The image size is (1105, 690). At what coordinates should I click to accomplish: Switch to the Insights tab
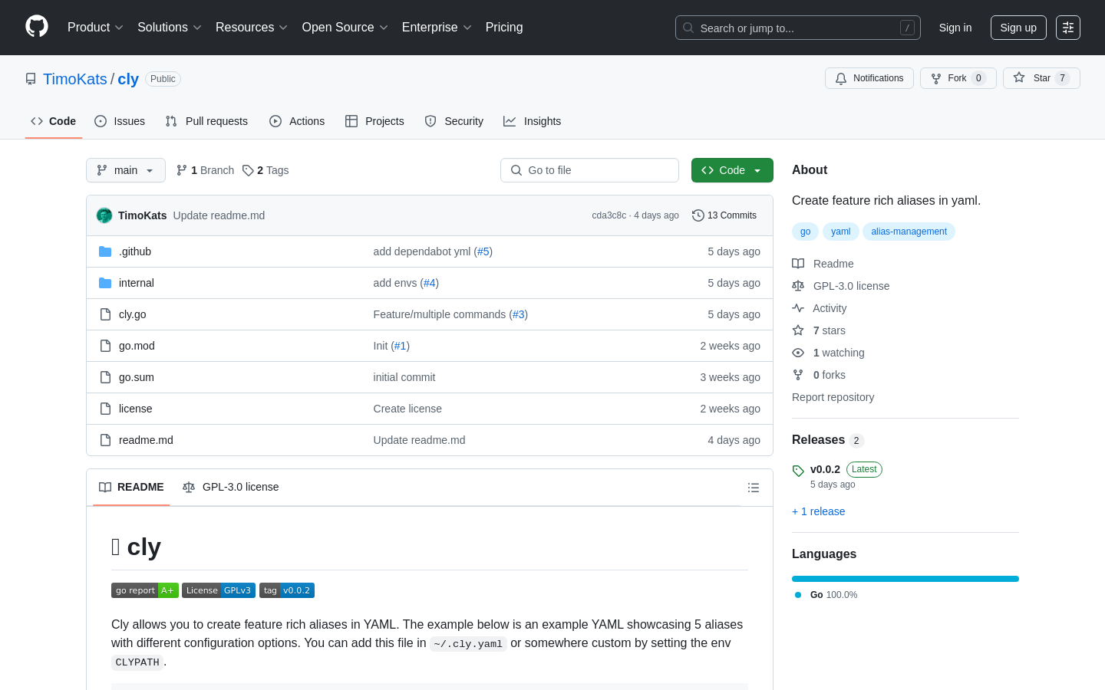click(x=533, y=121)
